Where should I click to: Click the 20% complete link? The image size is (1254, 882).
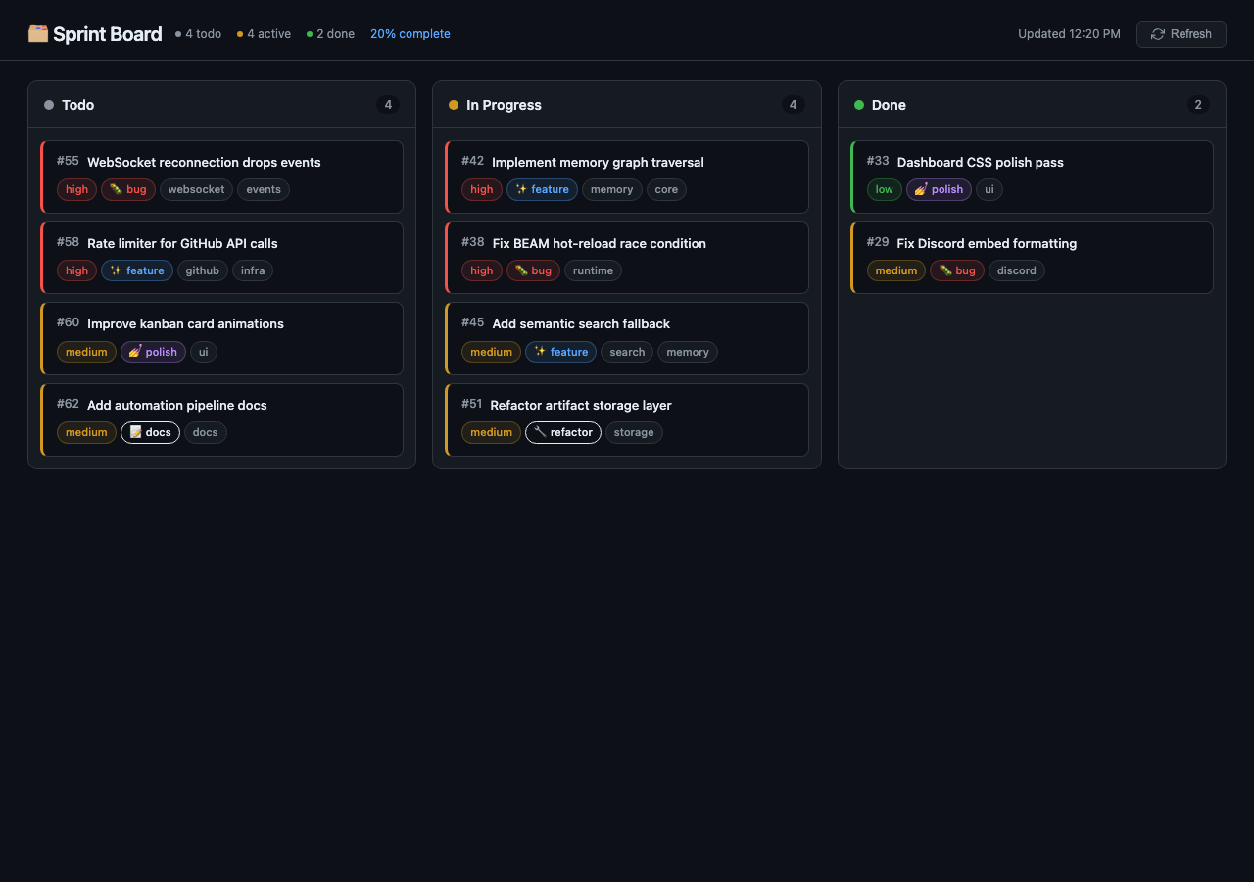pos(410,34)
